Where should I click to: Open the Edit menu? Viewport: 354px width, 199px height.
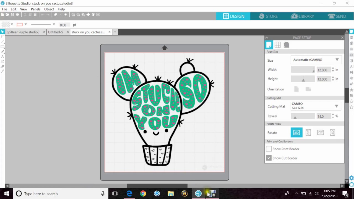(x=14, y=9)
